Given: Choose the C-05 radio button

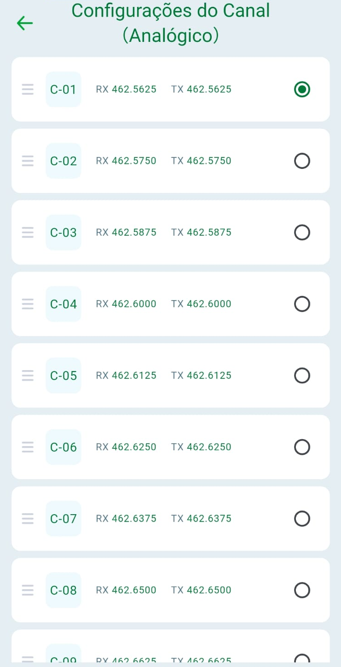Looking at the screenshot, I should click(302, 376).
